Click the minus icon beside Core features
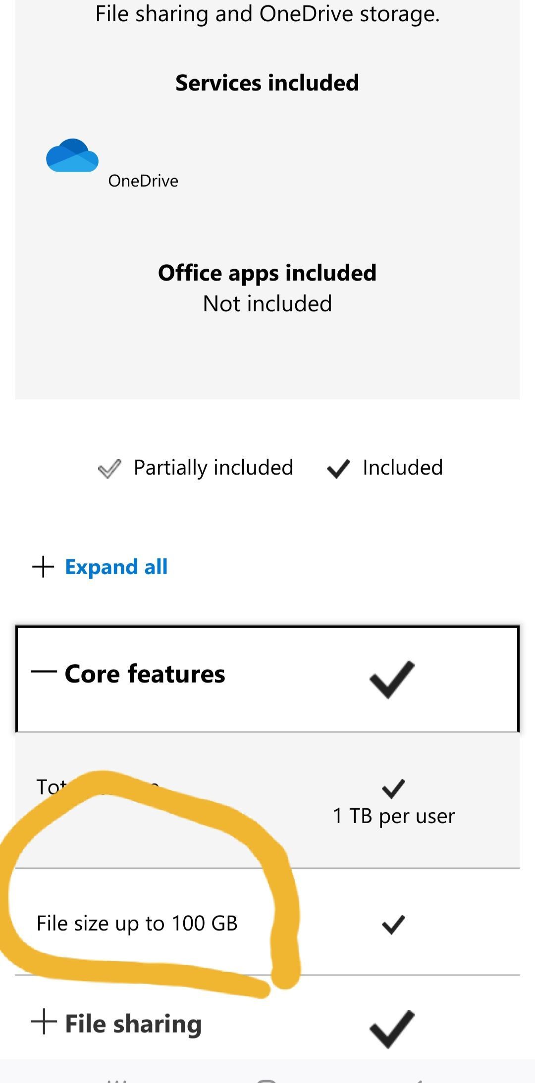Viewport: 535px width, 1083px height. [x=44, y=672]
